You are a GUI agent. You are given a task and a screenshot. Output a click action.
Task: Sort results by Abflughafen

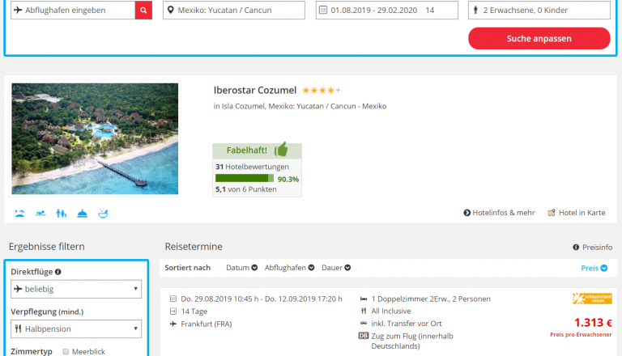pyautogui.click(x=289, y=268)
